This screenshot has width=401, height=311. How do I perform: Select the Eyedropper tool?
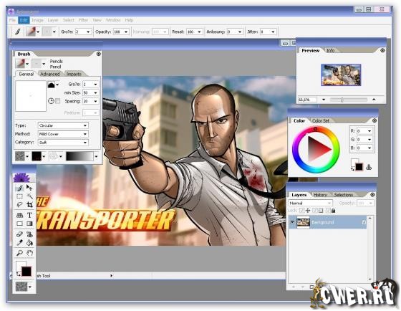coord(19,243)
